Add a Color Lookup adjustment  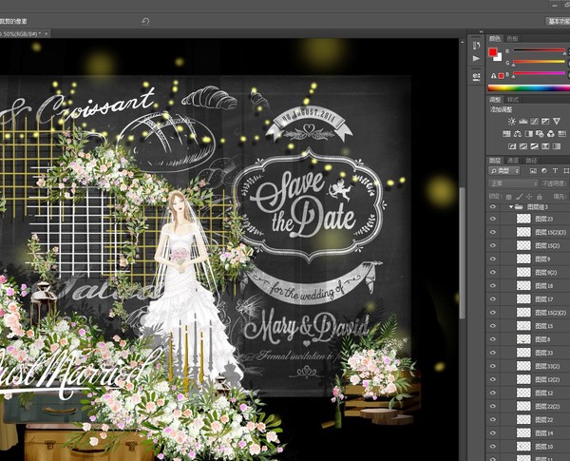(561, 134)
